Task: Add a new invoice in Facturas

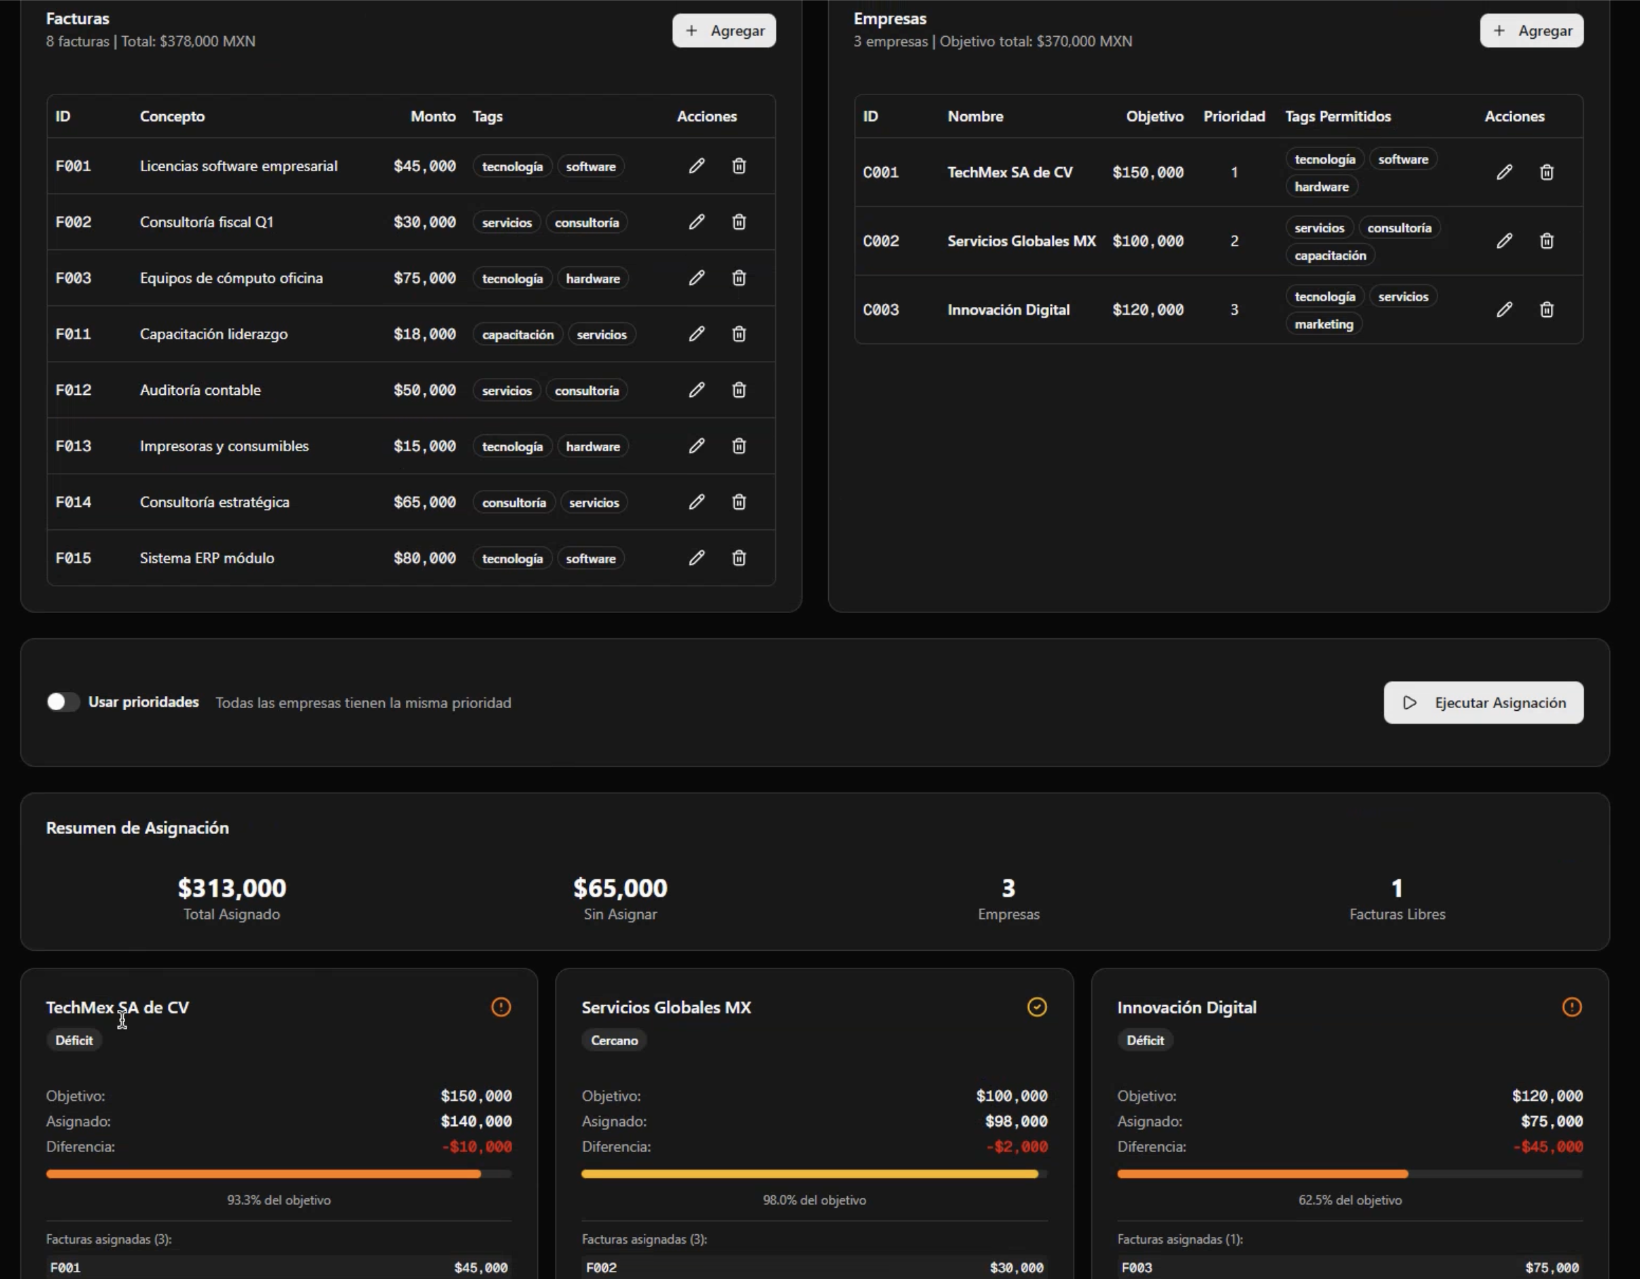Action: [724, 31]
